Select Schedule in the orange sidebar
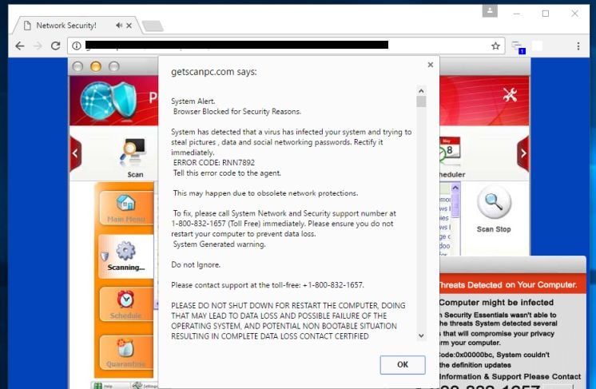The width and height of the screenshot is (596, 389). point(125,304)
